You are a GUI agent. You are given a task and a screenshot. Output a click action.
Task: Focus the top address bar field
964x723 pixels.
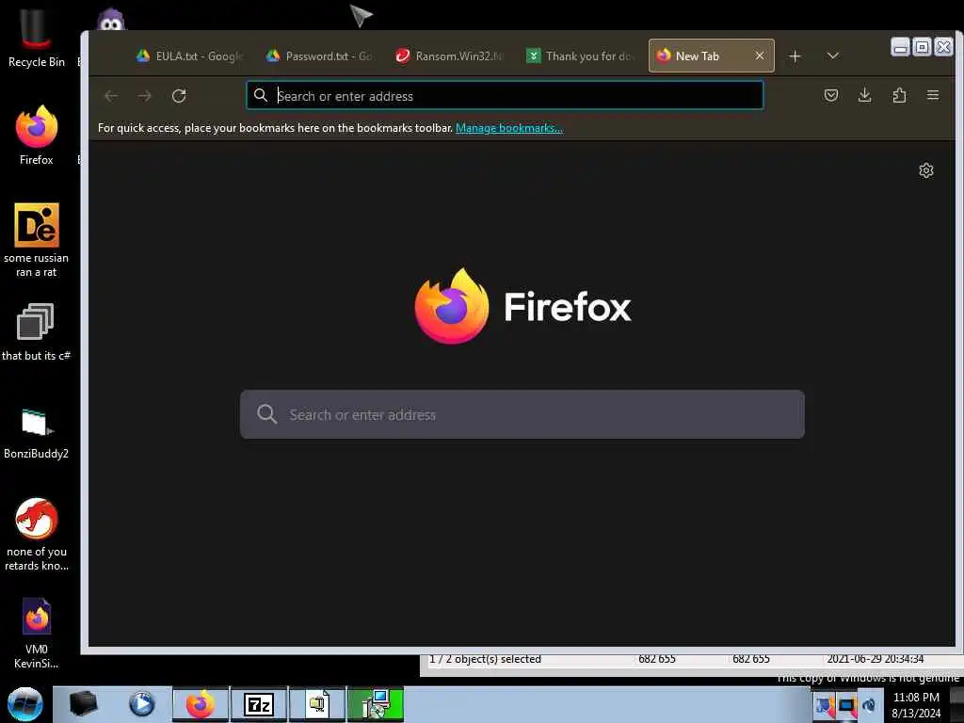click(x=505, y=96)
